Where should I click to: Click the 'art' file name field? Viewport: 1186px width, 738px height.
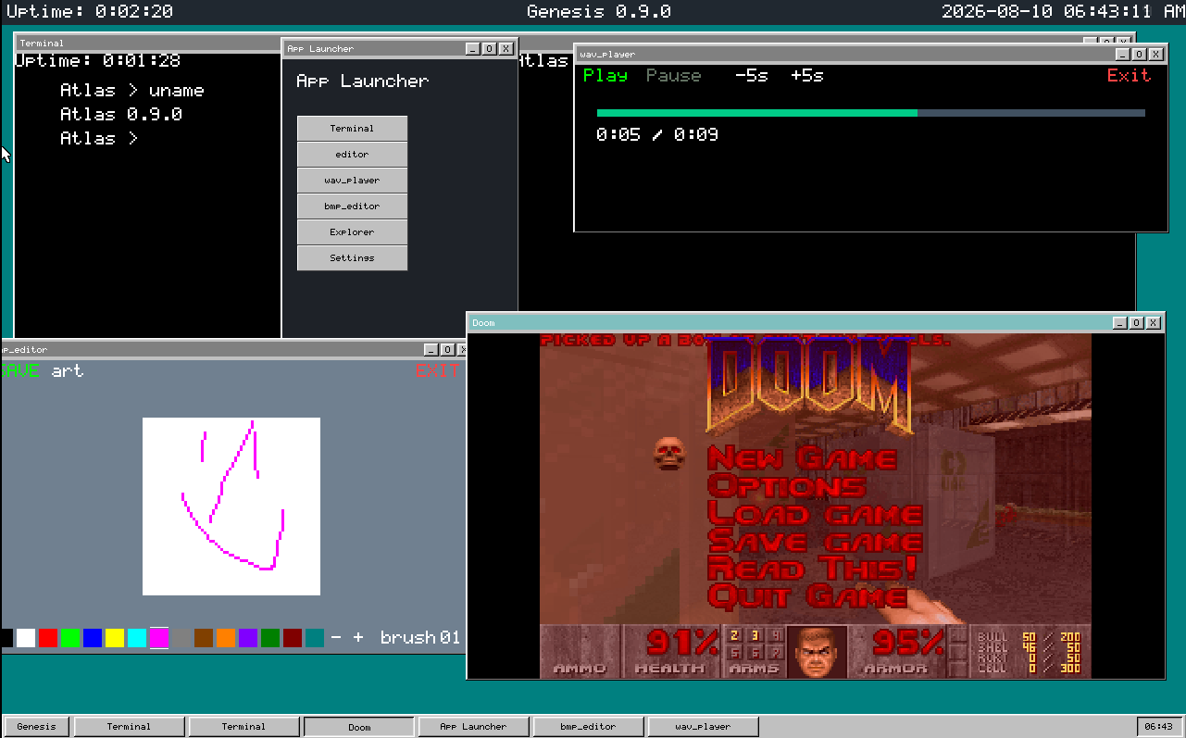pos(68,371)
